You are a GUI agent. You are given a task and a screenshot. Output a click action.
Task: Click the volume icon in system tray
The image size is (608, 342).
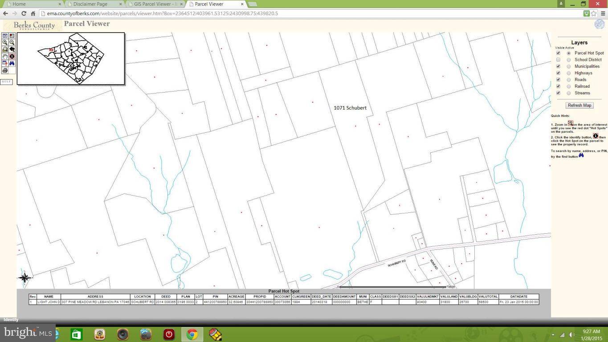click(571, 334)
